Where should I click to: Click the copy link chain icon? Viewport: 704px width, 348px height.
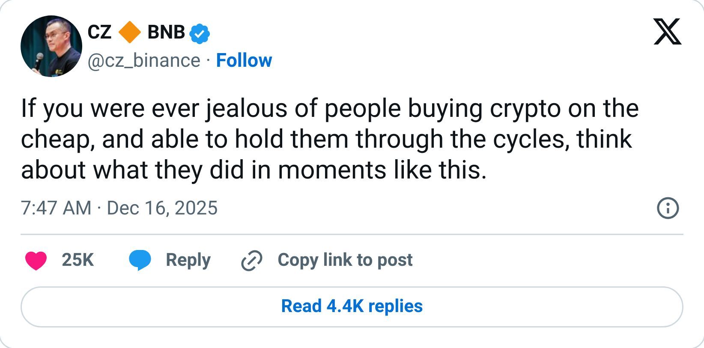[x=251, y=259]
